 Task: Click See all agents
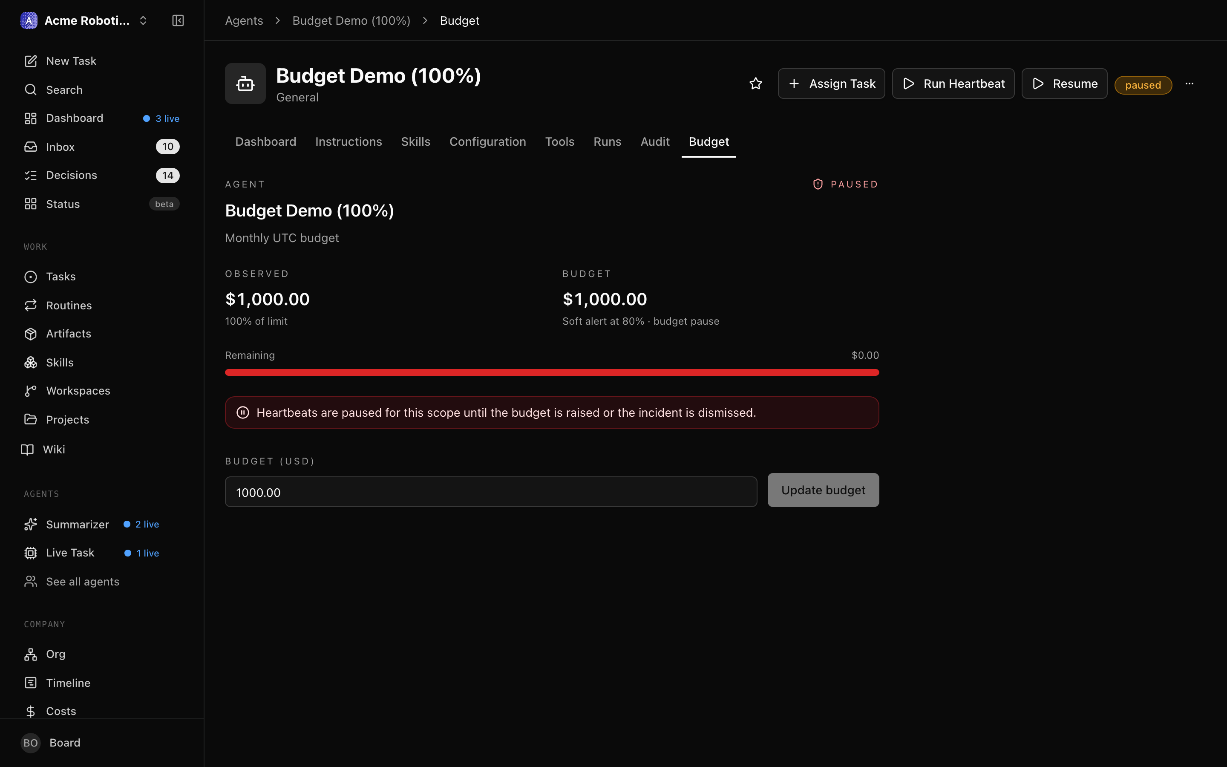coord(101,581)
